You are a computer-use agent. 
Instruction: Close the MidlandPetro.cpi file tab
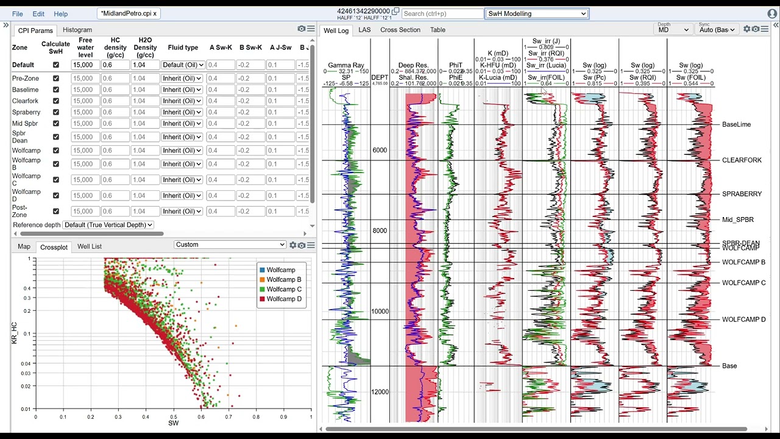(x=155, y=13)
